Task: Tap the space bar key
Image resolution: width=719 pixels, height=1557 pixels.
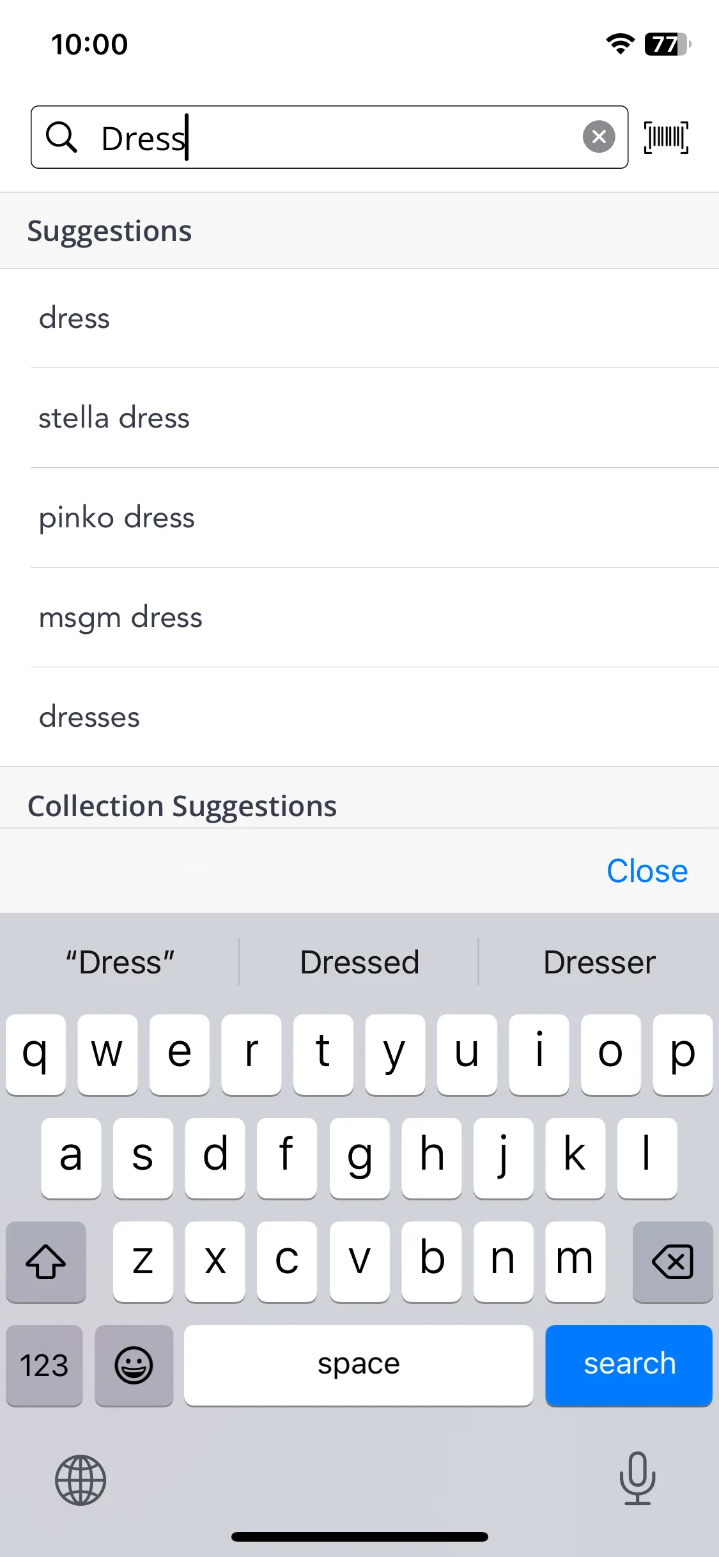Action: (359, 1365)
